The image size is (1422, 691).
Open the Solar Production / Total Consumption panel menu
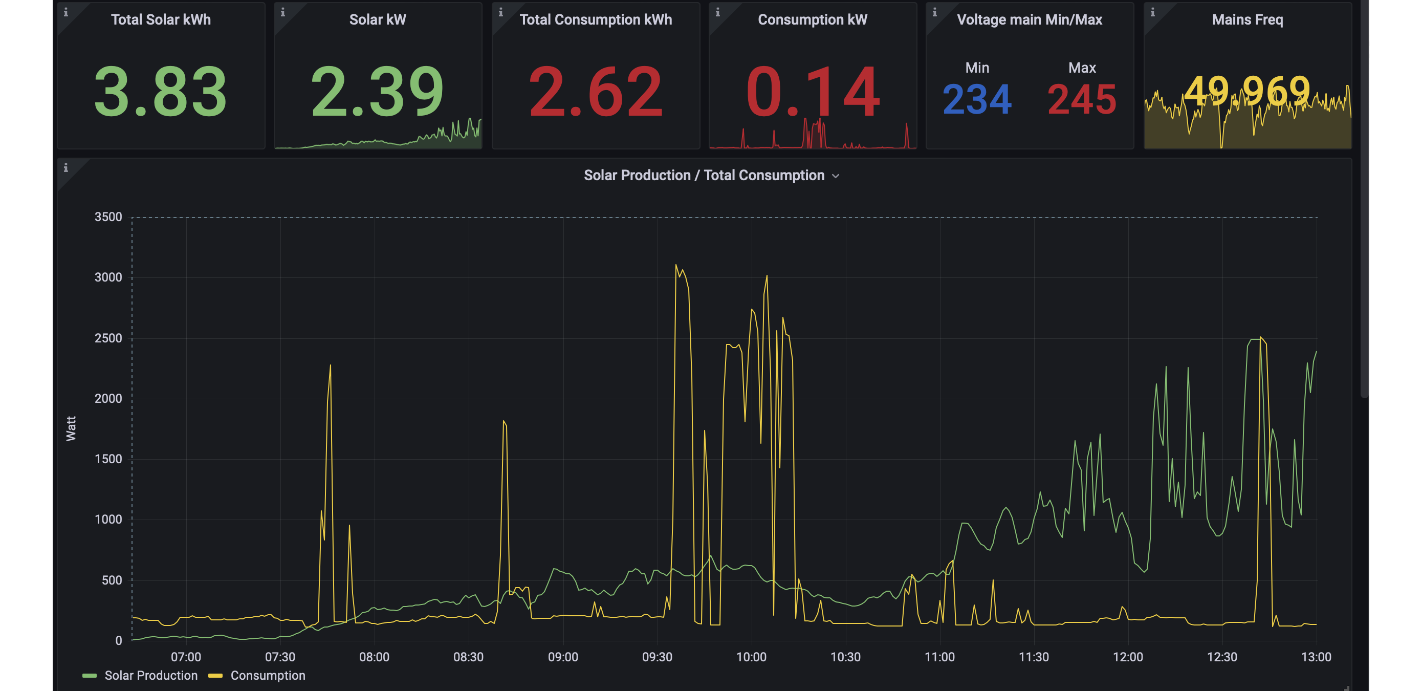[x=704, y=175]
